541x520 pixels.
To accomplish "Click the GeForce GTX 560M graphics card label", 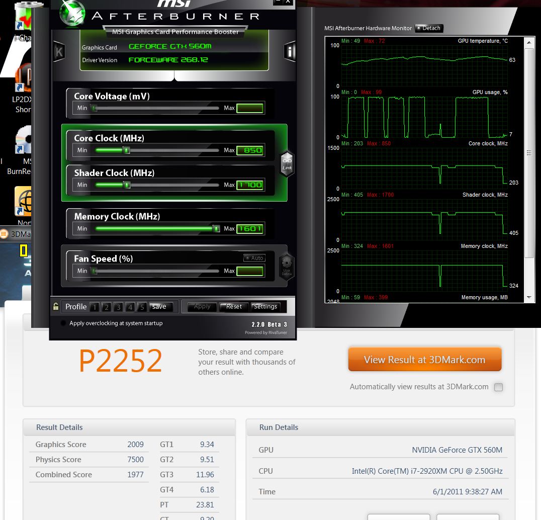I will pyautogui.click(x=170, y=46).
